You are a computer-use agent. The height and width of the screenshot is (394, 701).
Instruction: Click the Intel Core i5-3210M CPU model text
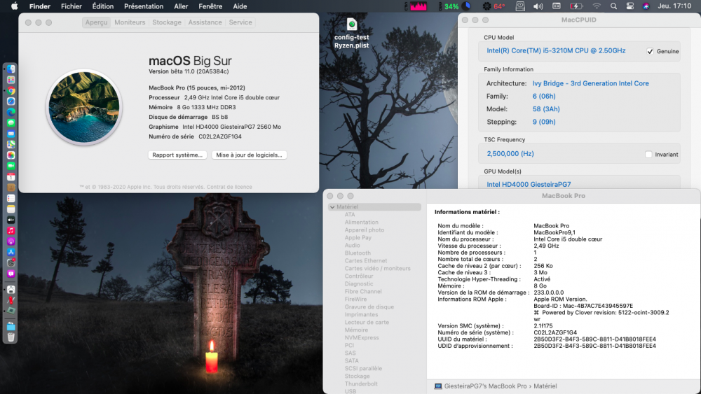pos(556,51)
